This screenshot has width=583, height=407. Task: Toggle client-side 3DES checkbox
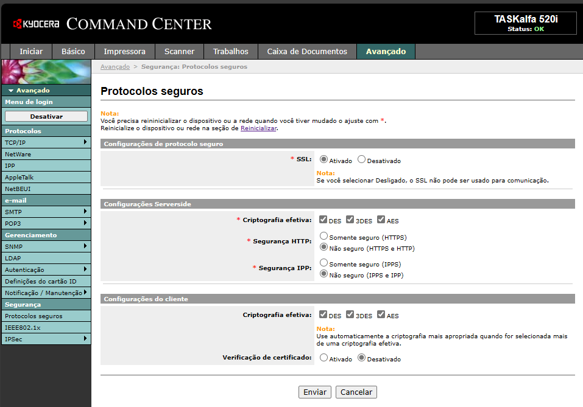350,315
